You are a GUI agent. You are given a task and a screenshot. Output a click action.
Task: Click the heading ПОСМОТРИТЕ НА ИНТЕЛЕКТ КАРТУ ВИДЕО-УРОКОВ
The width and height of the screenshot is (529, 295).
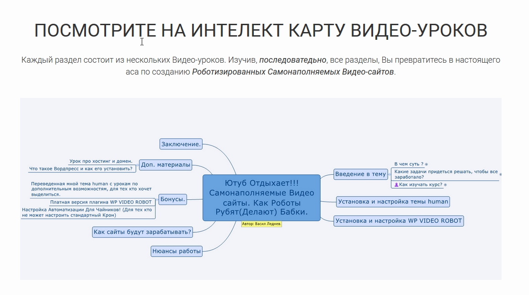click(x=261, y=30)
